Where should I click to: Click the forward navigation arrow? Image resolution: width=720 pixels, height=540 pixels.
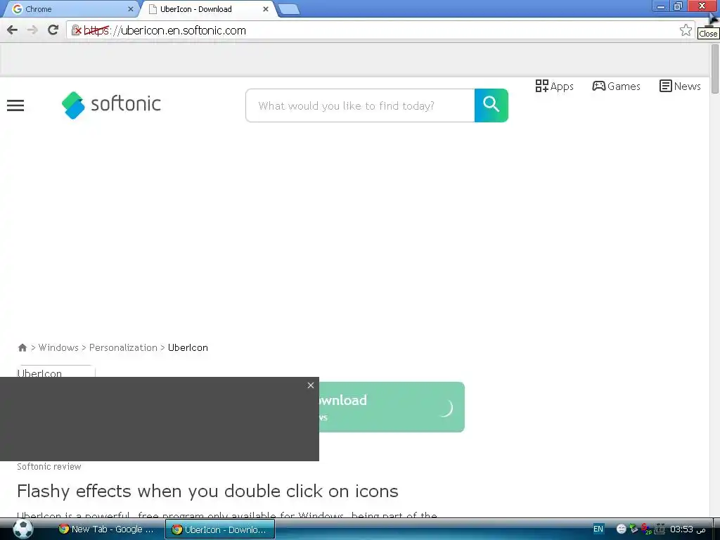pos(32,30)
